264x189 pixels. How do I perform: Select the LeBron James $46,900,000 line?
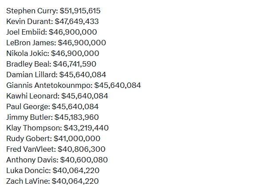56,43
